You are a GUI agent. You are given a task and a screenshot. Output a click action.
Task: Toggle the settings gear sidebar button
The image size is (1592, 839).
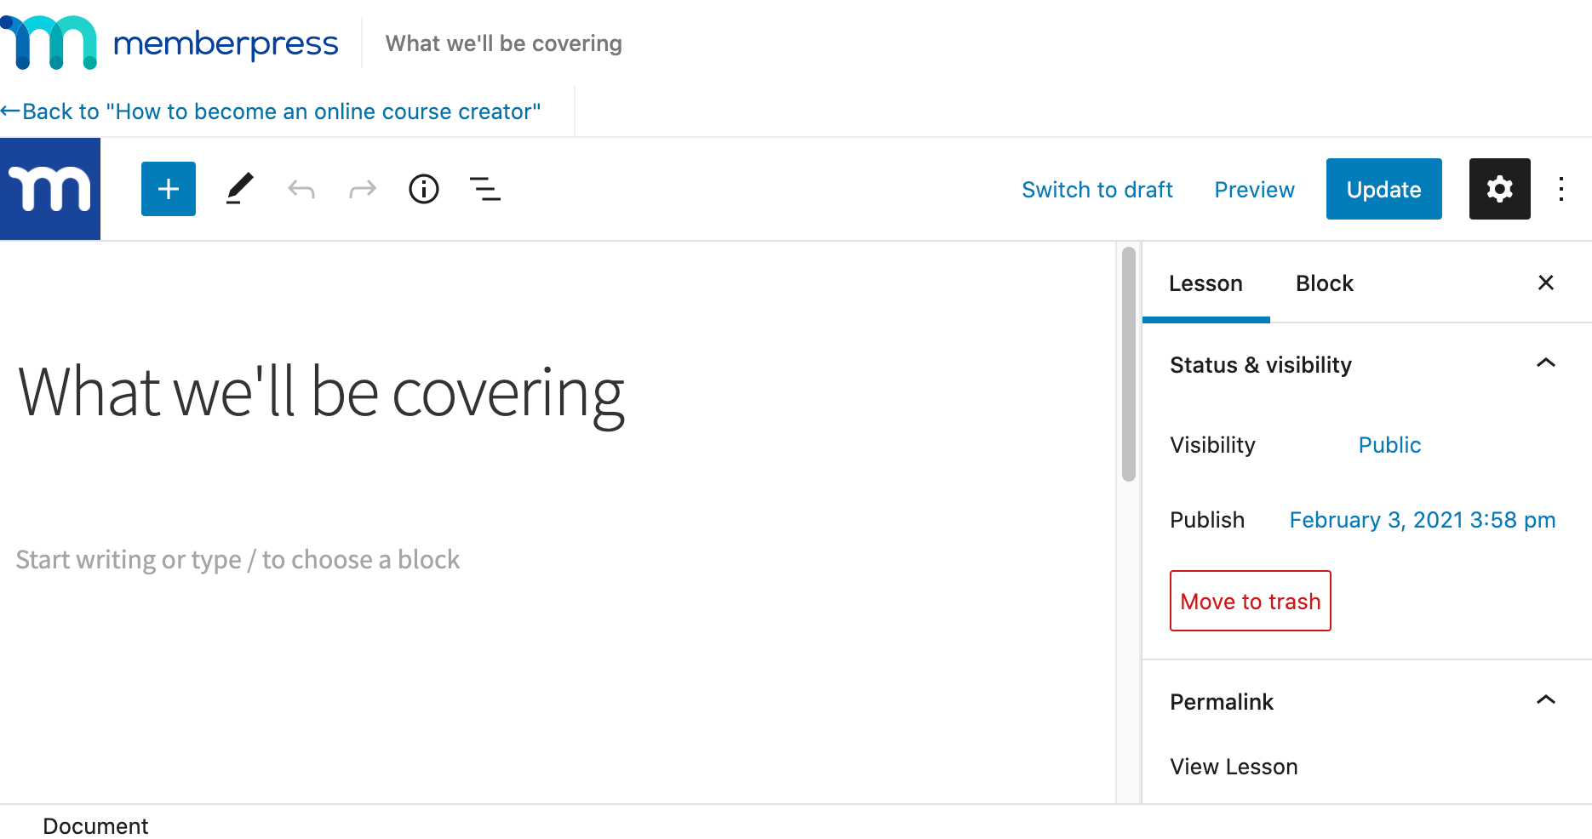coord(1499,189)
